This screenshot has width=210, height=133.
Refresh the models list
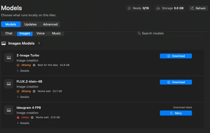[198, 8]
